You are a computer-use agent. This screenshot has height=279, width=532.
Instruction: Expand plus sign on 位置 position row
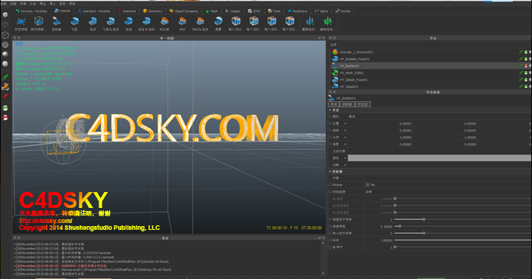(345, 123)
